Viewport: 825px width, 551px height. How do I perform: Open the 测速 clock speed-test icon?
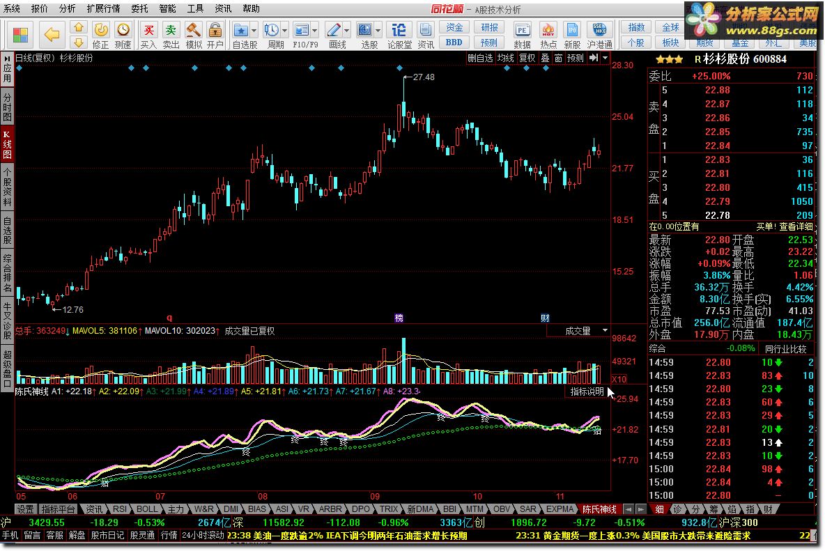pos(123,30)
